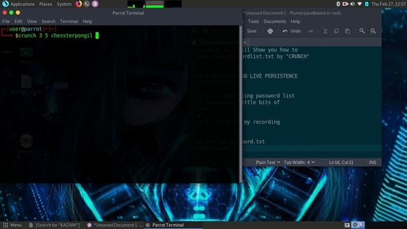Open the clock showing Thu Feb 27

click(389, 4)
